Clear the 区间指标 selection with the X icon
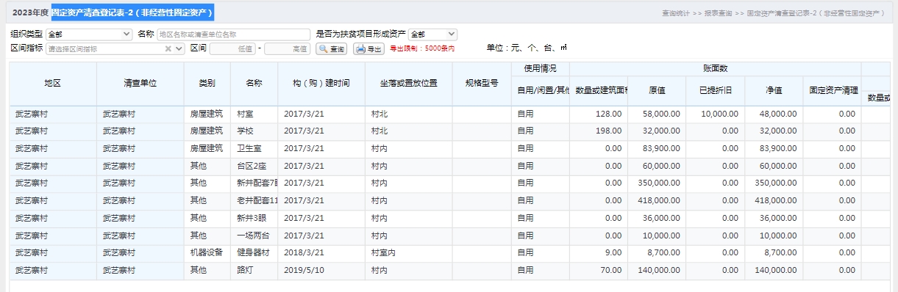898x292 pixels. point(168,48)
